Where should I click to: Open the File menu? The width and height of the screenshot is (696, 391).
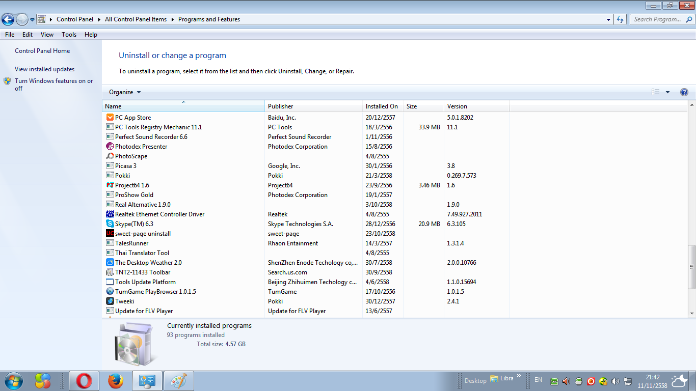[10, 35]
